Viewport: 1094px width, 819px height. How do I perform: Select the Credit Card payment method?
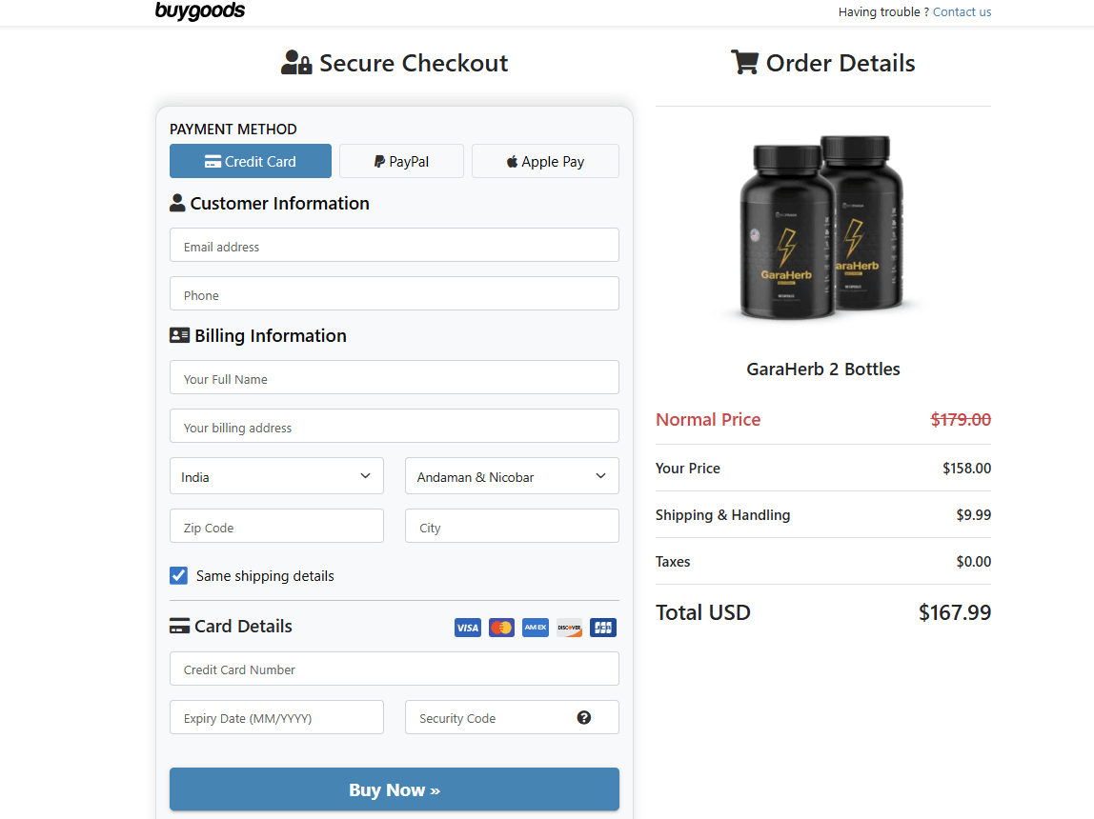tap(250, 161)
